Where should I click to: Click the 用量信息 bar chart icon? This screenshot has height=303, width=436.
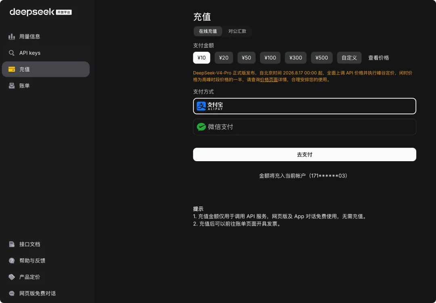[12, 36]
